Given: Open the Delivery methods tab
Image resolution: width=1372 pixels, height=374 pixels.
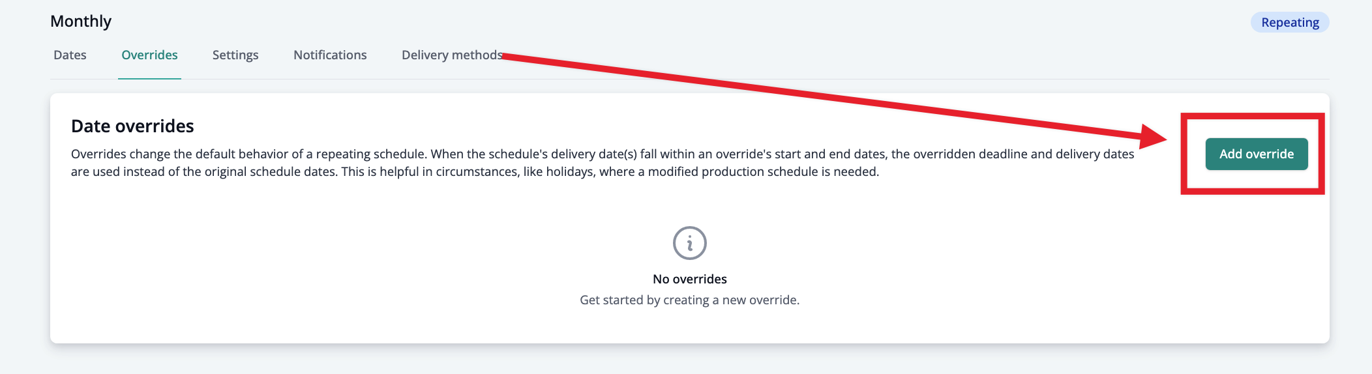Looking at the screenshot, I should coord(452,55).
